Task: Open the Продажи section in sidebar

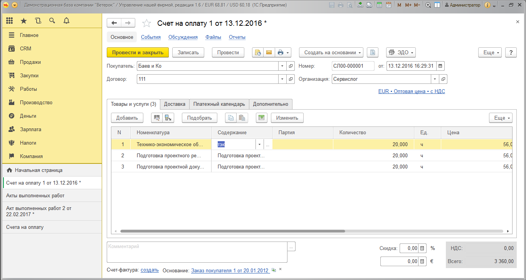Action: (x=30, y=62)
